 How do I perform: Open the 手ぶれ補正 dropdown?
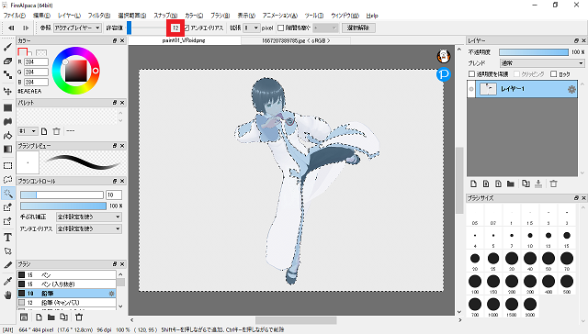(89, 217)
